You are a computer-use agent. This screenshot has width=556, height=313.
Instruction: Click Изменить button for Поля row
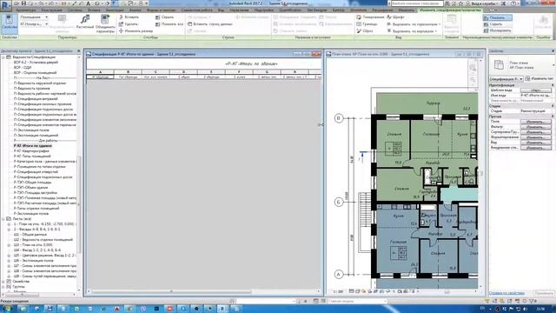[535, 122]
